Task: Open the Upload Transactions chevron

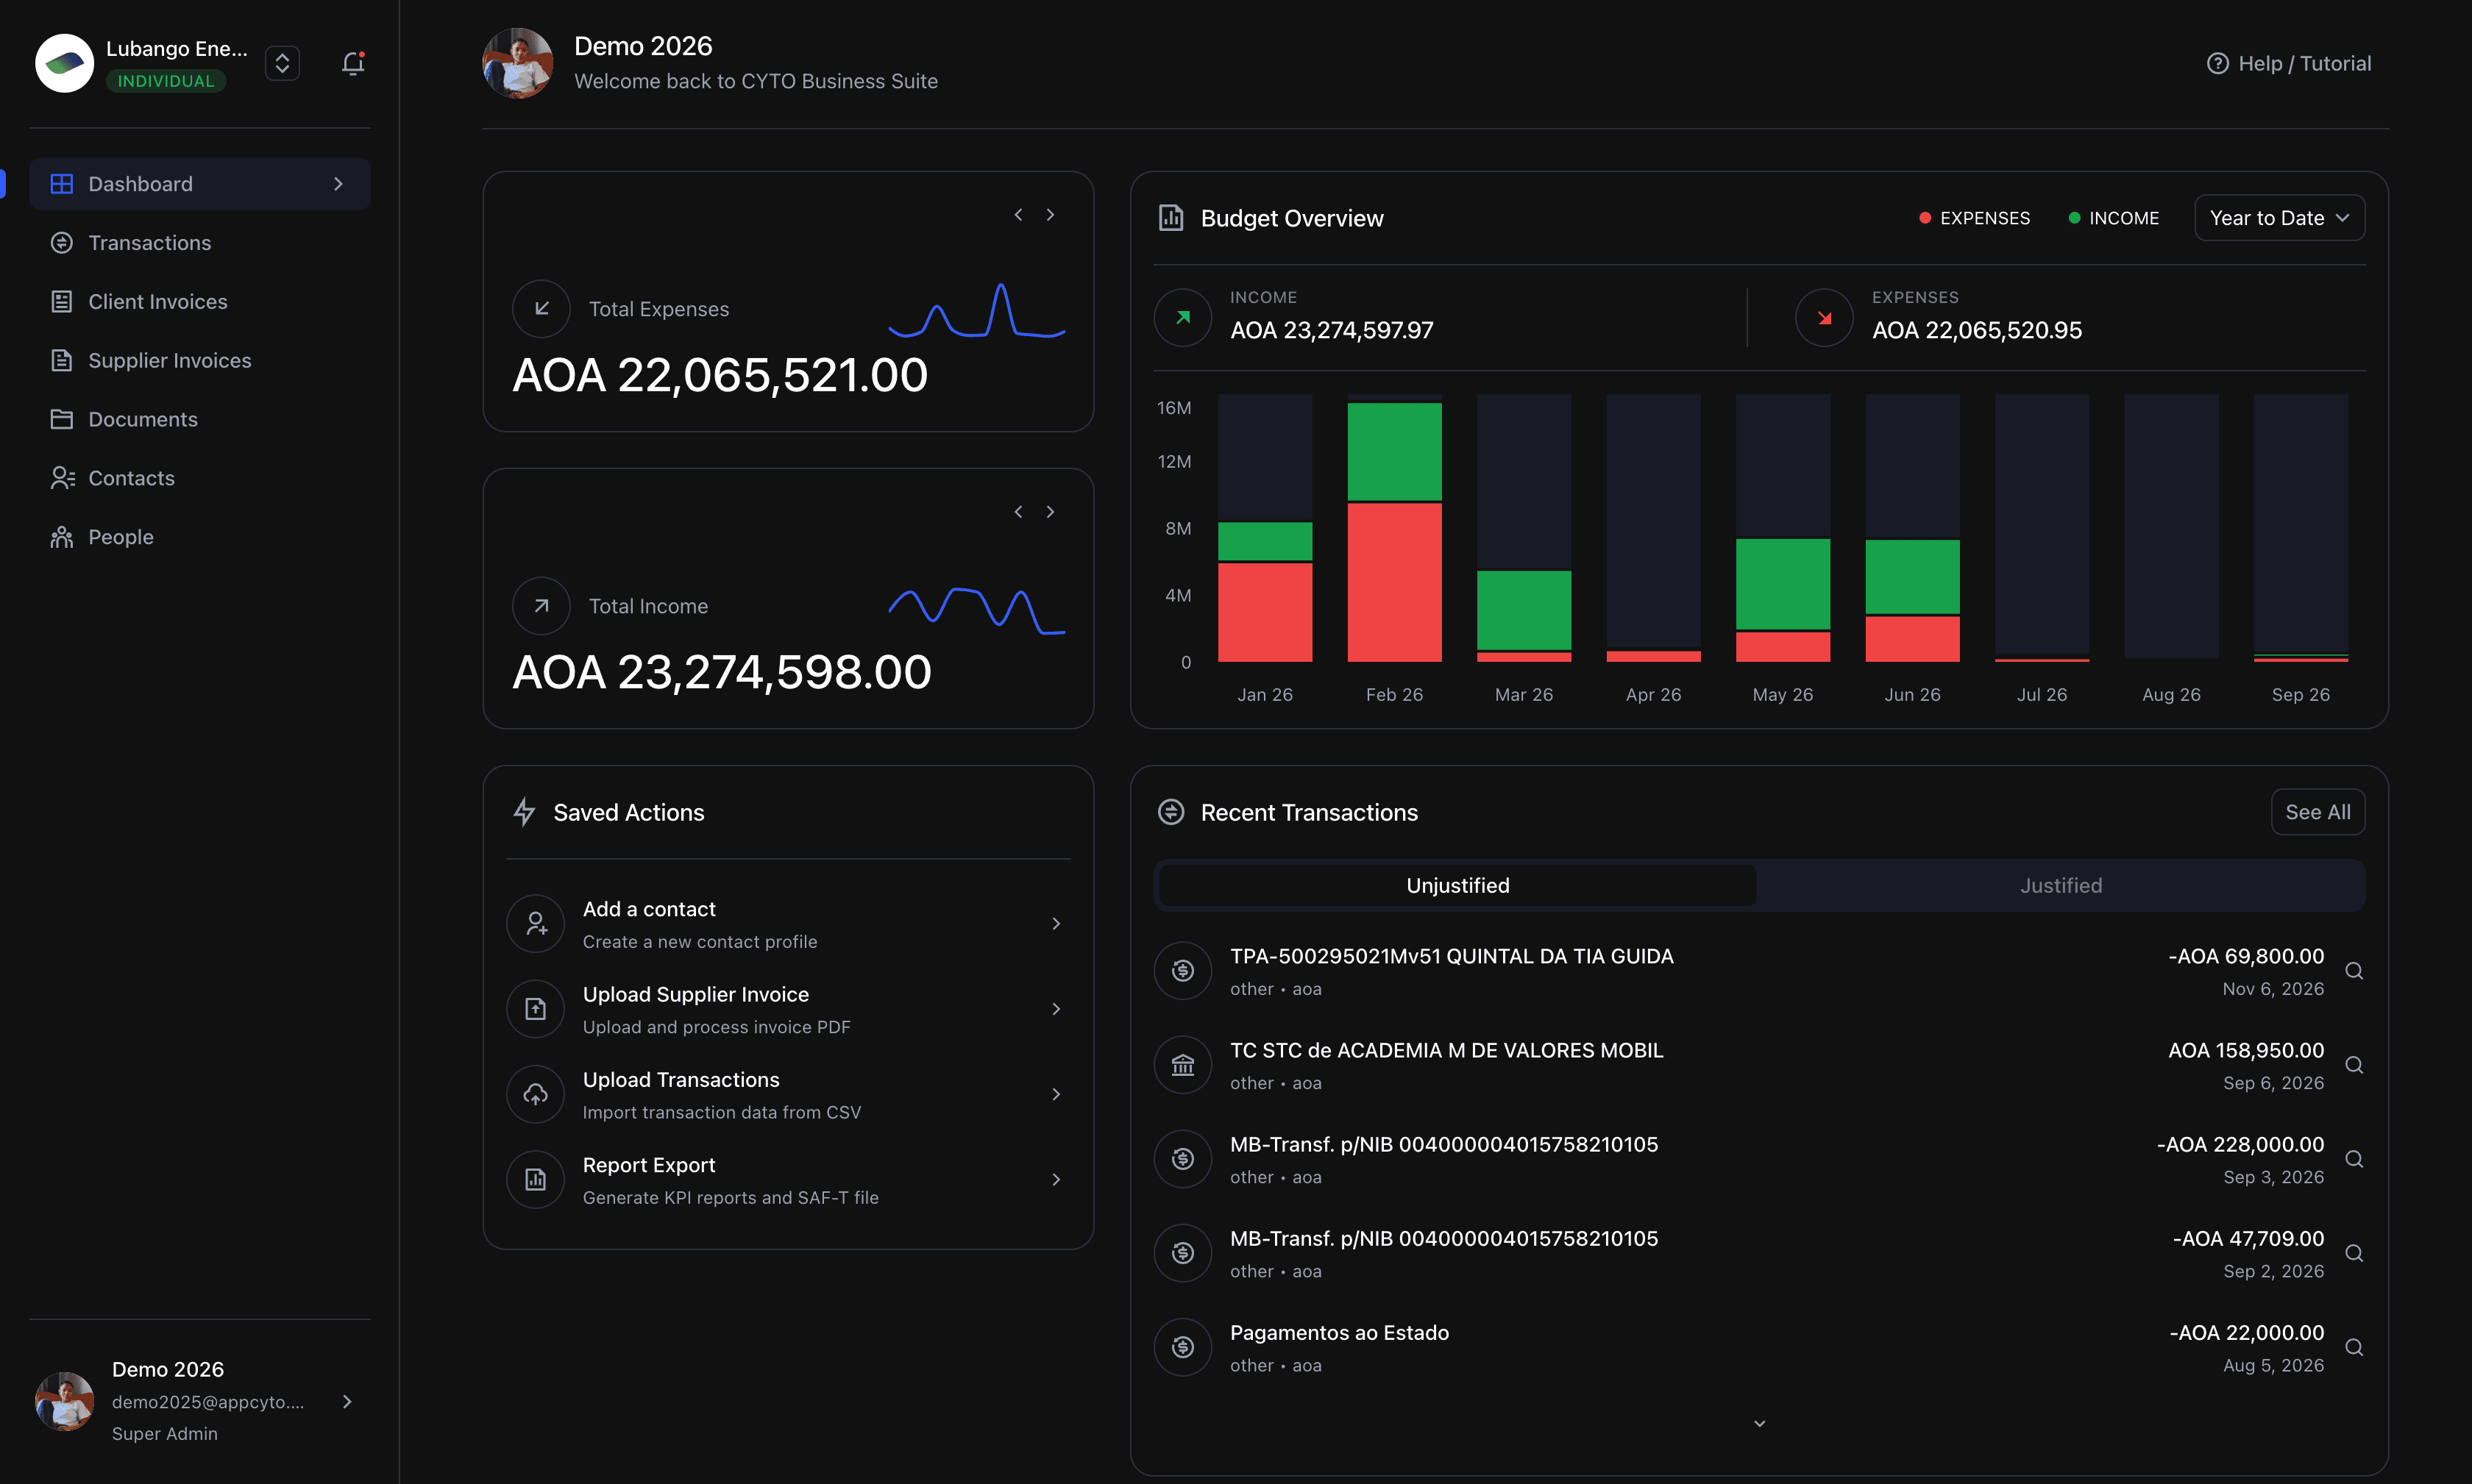Action: tap(1056, 1094)
